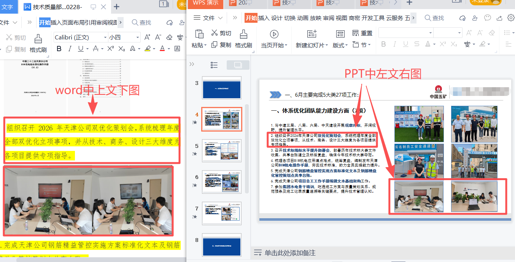Viewport: 515px width, 262px height.
Task: Click Cut (剪切) in WPS Presentation
Action: pos(221,33)
